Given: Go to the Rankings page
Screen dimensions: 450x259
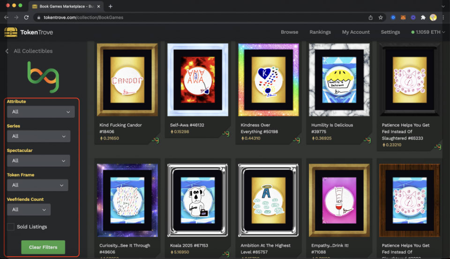Looking at the screenshot, I should coord(320,32).
